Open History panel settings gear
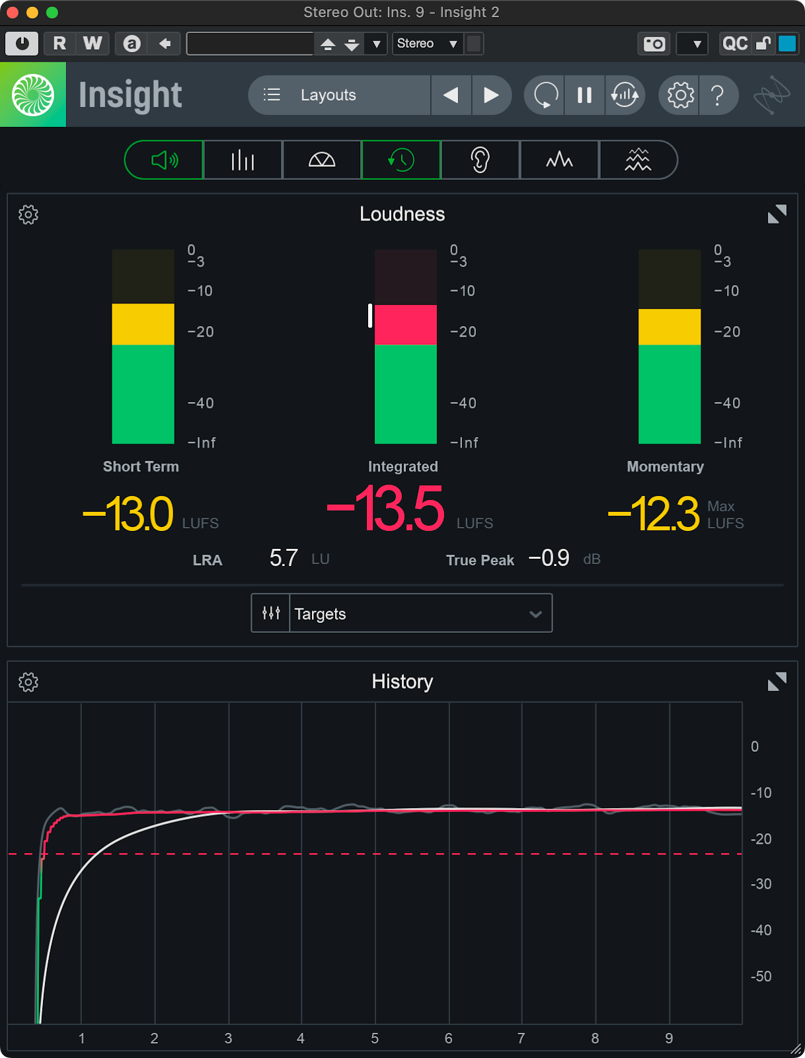 tap(28, 682)
